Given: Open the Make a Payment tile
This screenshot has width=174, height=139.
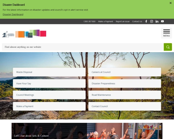Looking at the screenshot, I should (x=49, y=106).
